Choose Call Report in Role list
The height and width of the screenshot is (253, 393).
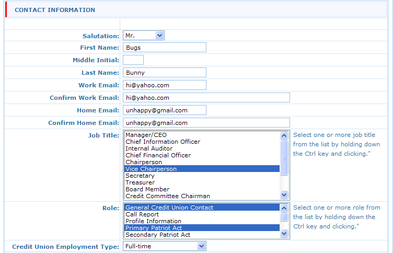point(202,214)
